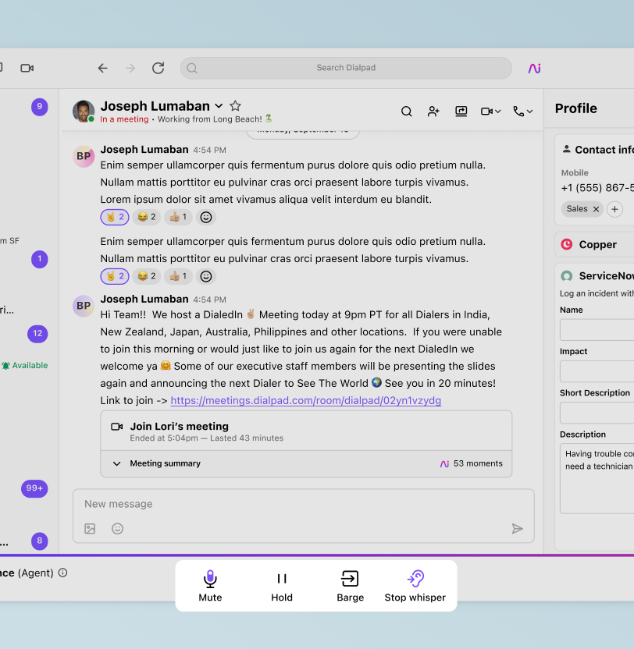
Task: Click the Agent info icon
Action: tap(62, 573)
